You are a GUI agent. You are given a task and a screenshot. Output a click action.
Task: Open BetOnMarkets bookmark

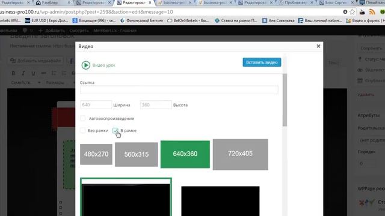tap(188, 20)
